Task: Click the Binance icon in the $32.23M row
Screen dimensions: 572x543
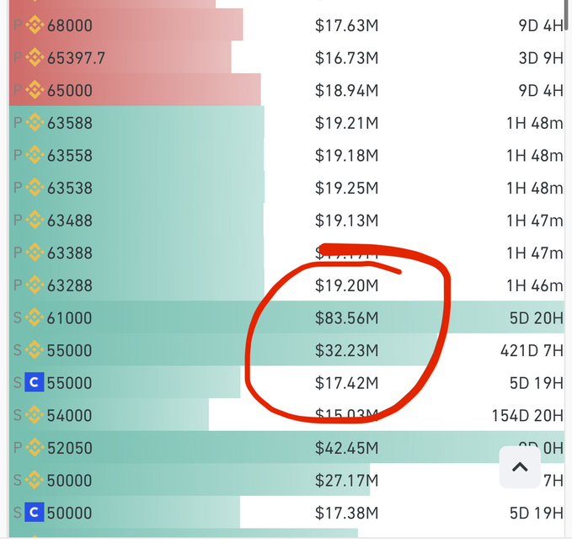Action: 35,349
